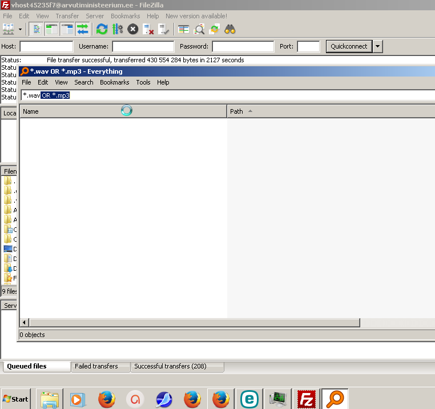Switch to FileZilla taskbar icon
435x409 pixels.
tap(307, 399)
